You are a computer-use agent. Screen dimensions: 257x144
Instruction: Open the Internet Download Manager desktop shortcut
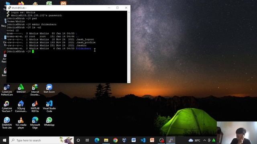35,90
